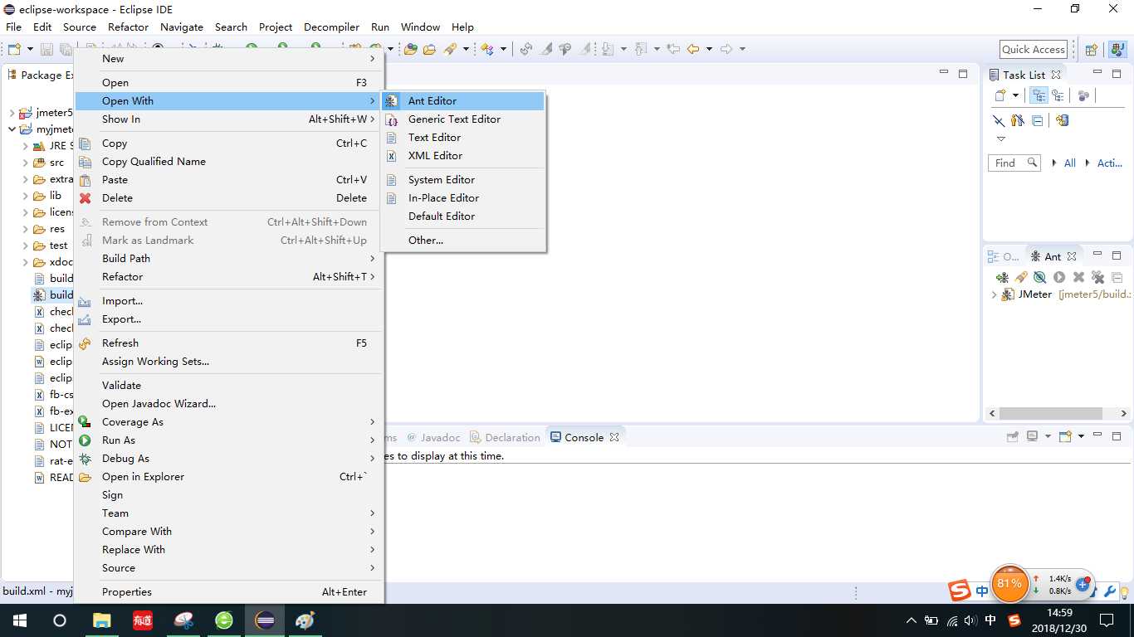Click Delete in the context menu
The height and width of the screenshot is (637, 1134).
(x=228, y=197)
